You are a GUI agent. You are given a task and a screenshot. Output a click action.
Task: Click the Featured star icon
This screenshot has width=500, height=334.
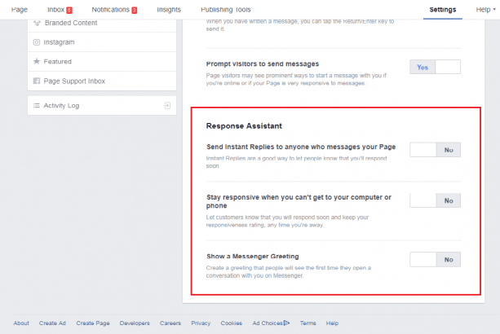coord(36,61)
